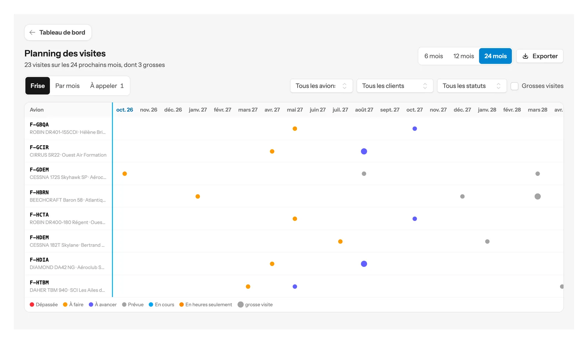Click F-HDEM gray dot in janv. 28
Image resolution: width=588 pixels, height=350 pixels.
[x=487, y=242]
